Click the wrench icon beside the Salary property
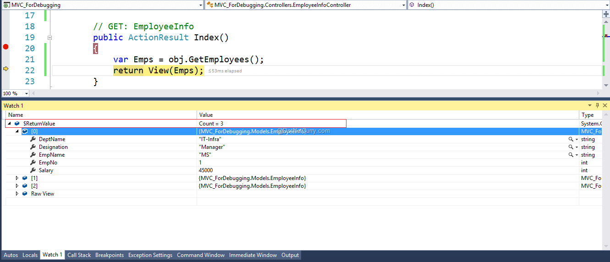 33,170
